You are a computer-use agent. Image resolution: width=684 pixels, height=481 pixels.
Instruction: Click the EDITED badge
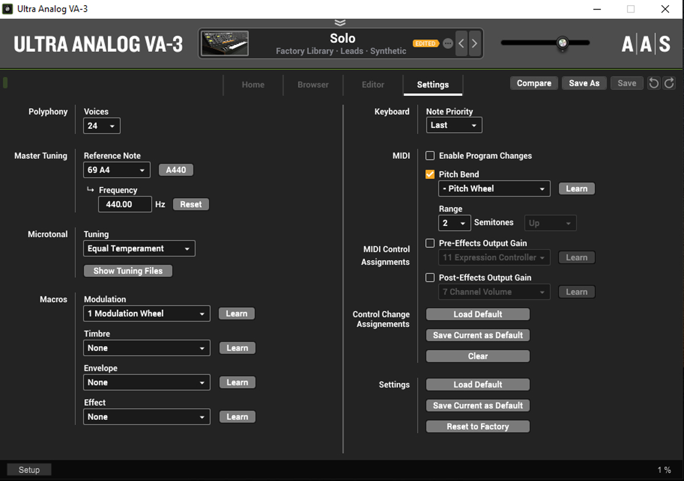[425, 44]
